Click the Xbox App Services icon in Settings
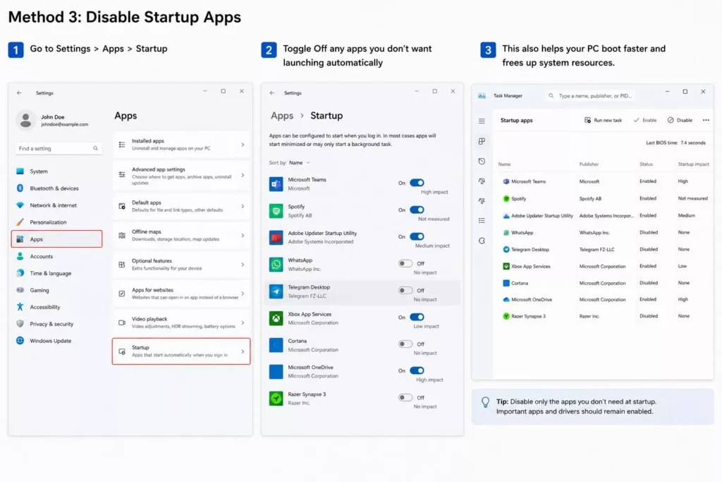722x482 pixels. 276,318
